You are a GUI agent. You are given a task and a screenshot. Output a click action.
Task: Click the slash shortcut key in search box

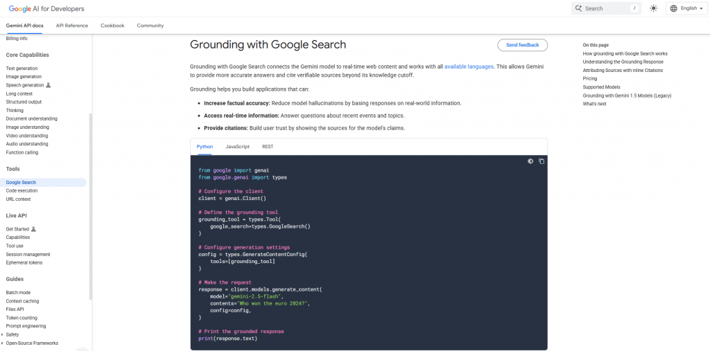[634, 8]
